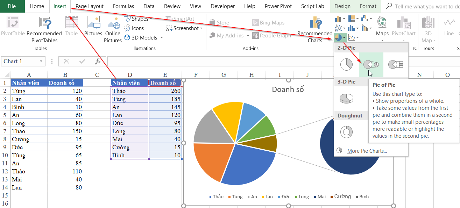Viewport: 460px width, 208px height.
Task: Open the chart Design tab
Action: [x=342, y=6]
